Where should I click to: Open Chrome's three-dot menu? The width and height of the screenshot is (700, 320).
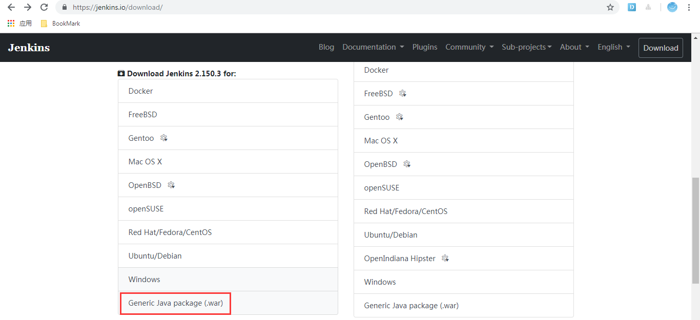coord(689,7)
